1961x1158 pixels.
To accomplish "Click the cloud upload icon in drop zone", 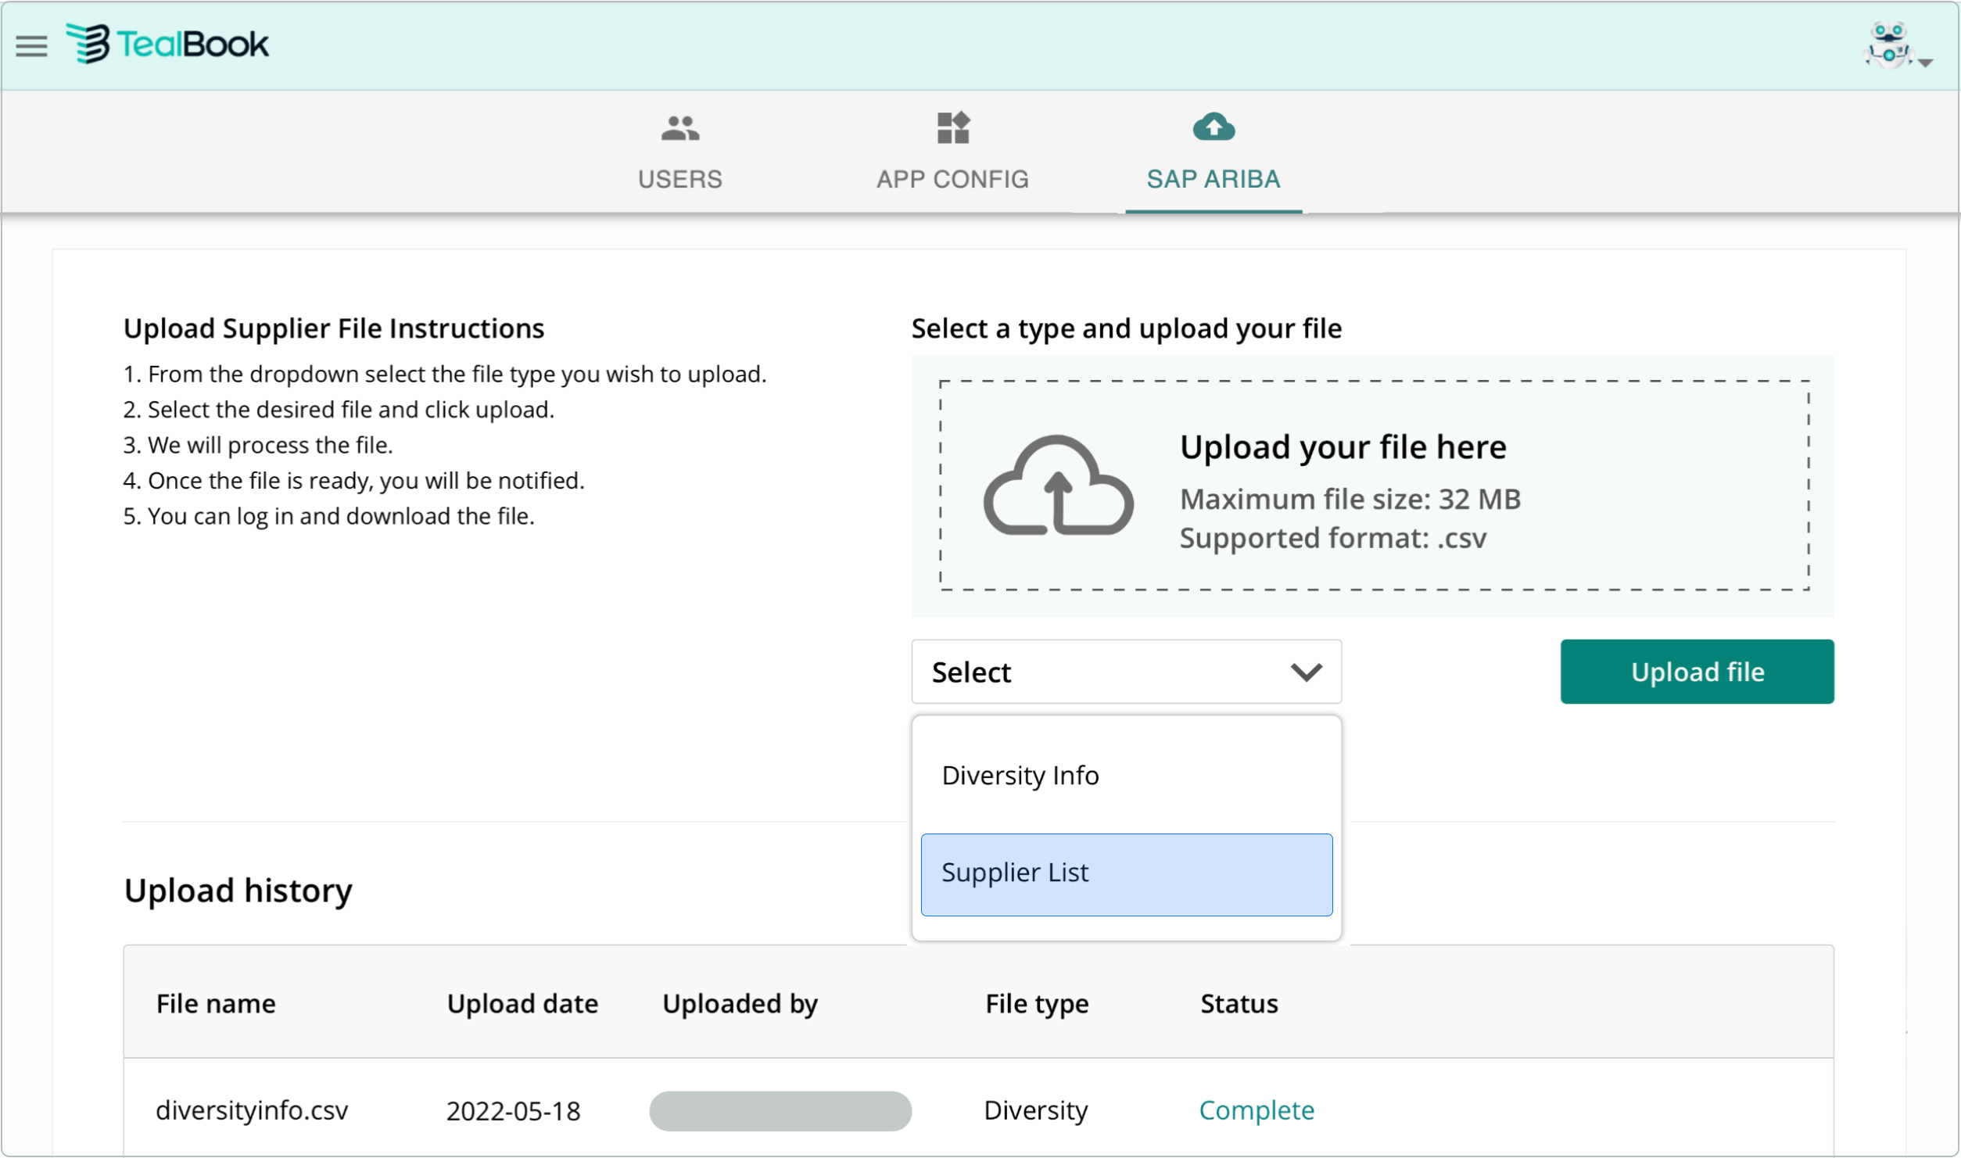I will [1058, 486].
